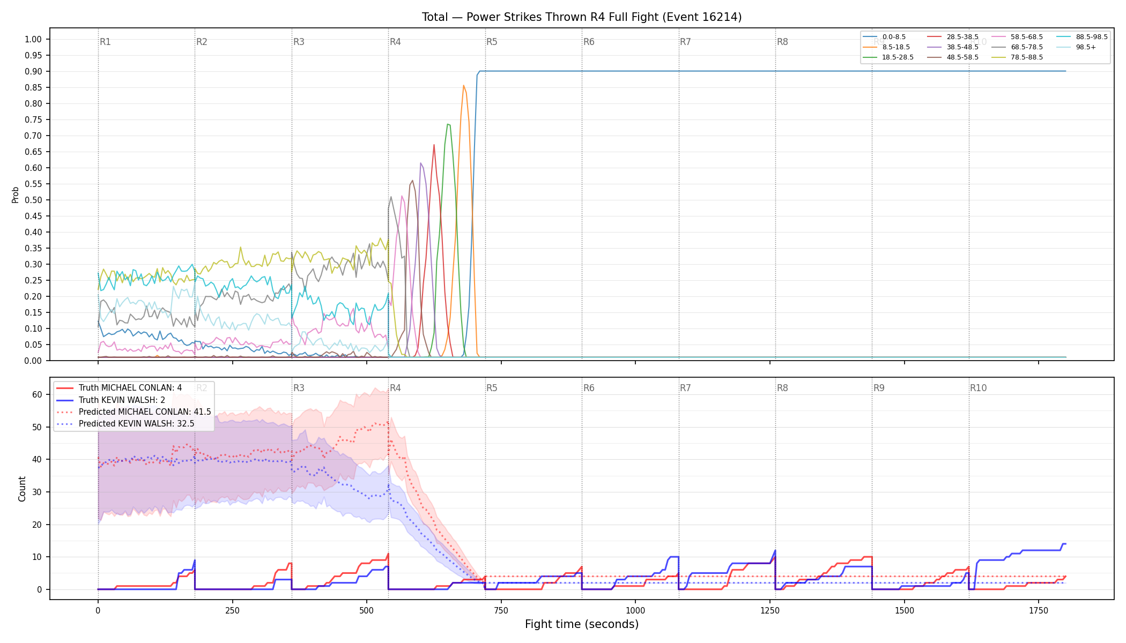Select the 68.5-78.5 legend entry
Screen dimensions: 1126x643
(x=1017, y=47)
